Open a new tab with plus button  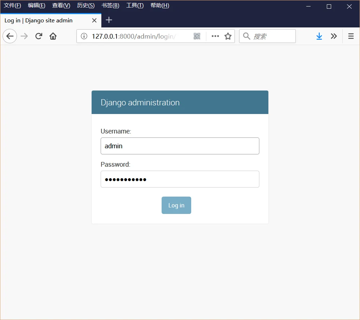pyautogui.click(x=109, y=20)
